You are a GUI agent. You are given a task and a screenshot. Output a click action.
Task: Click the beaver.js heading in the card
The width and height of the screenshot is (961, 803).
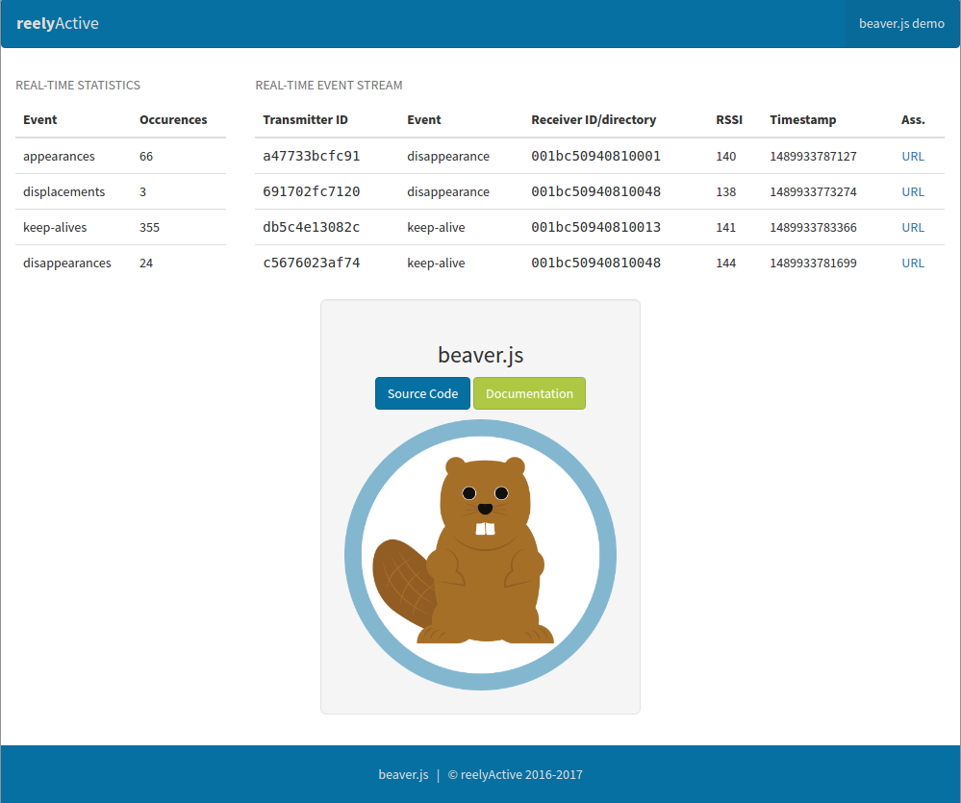coord(481,355)
